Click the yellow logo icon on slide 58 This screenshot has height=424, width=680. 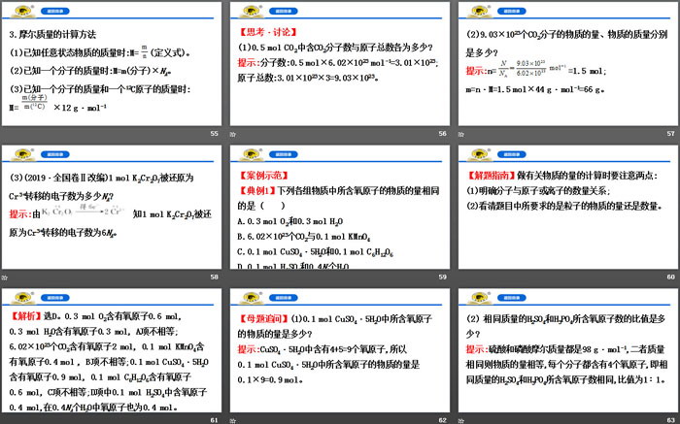23,154
